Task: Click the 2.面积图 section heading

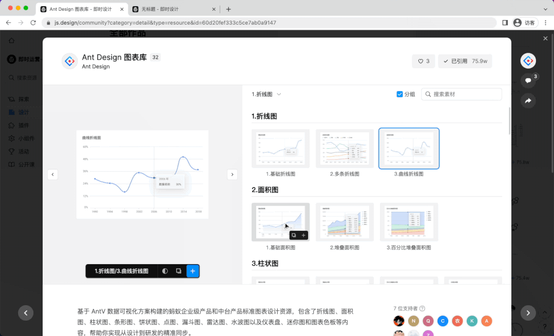Action: tap(265, 190)
